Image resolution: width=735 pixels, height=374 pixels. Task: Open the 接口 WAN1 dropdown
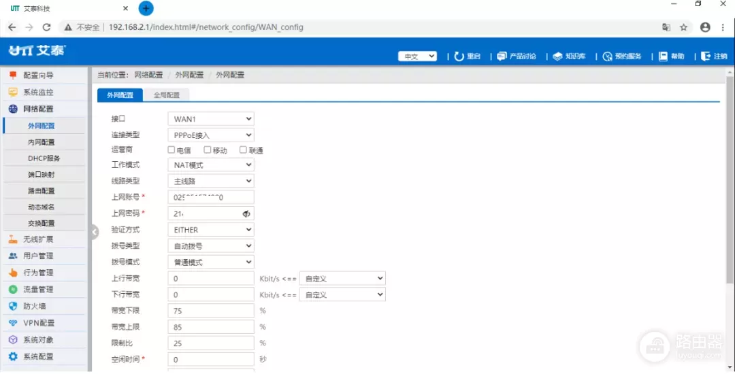click(x=210, y=119)
